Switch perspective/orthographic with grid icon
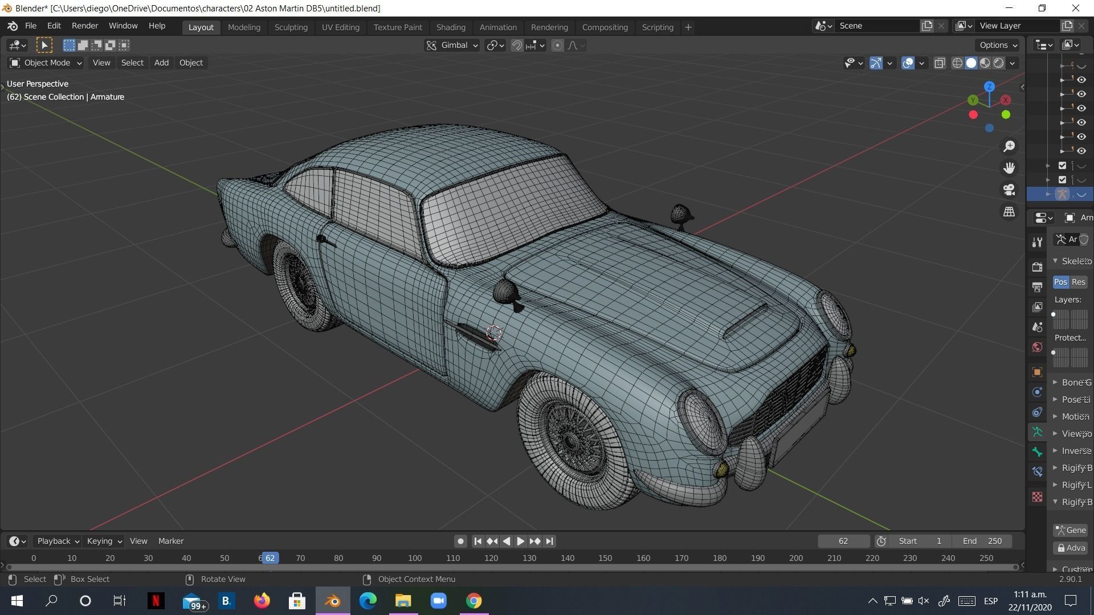Screen dimensions: 1094x615 [x=1009, y=211]
